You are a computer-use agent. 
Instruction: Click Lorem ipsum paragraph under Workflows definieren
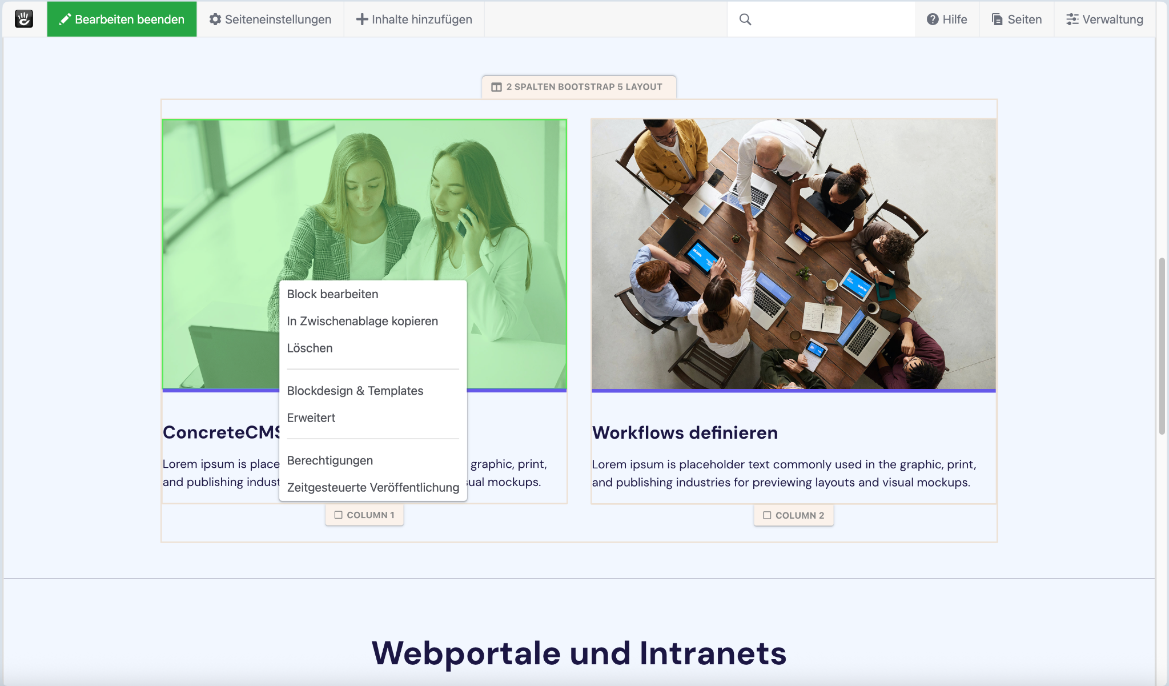pyautogui.click(x=784, y=473)
